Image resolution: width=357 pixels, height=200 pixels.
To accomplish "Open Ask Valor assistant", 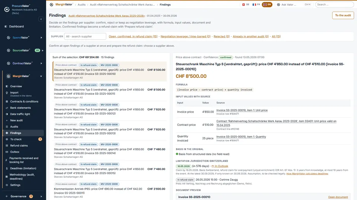I will [x=294, y=4].
